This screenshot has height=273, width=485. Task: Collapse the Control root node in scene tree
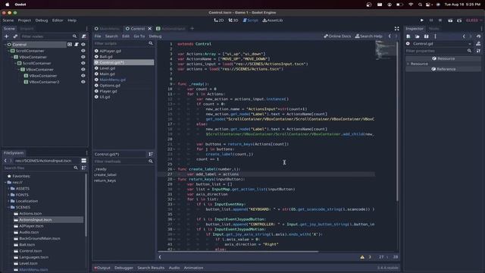(5, 45)
